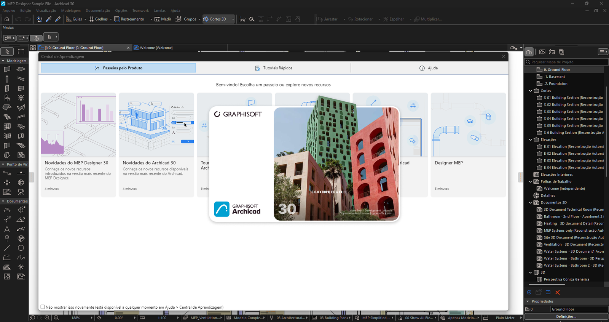Open the Novidades do MEP Designer 30 card
Screen dimensions: 609x322
78,145
